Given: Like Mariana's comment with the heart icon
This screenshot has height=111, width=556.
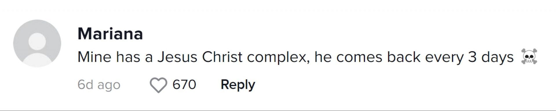Looking at the screenshot, I should pos(158,85).
